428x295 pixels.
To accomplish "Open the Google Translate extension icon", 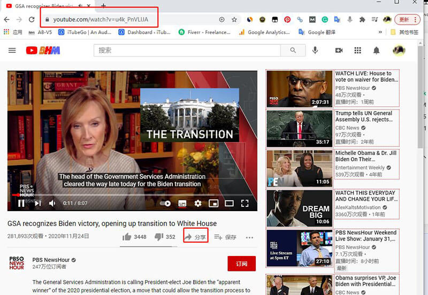I will coord(337,20).
